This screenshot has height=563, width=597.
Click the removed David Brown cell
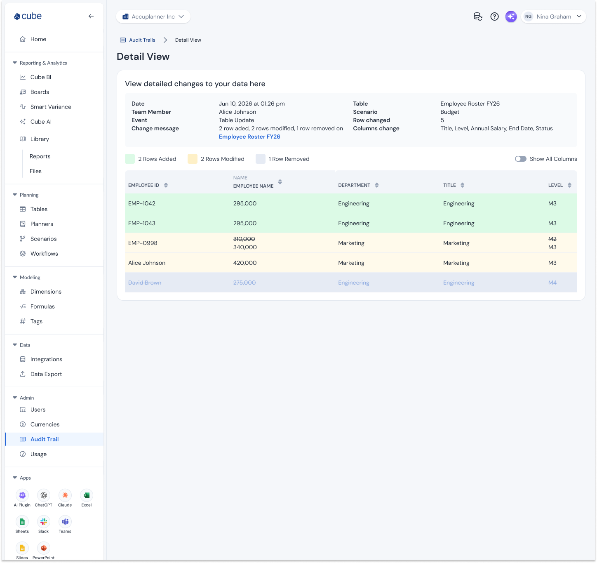point(177,283)
